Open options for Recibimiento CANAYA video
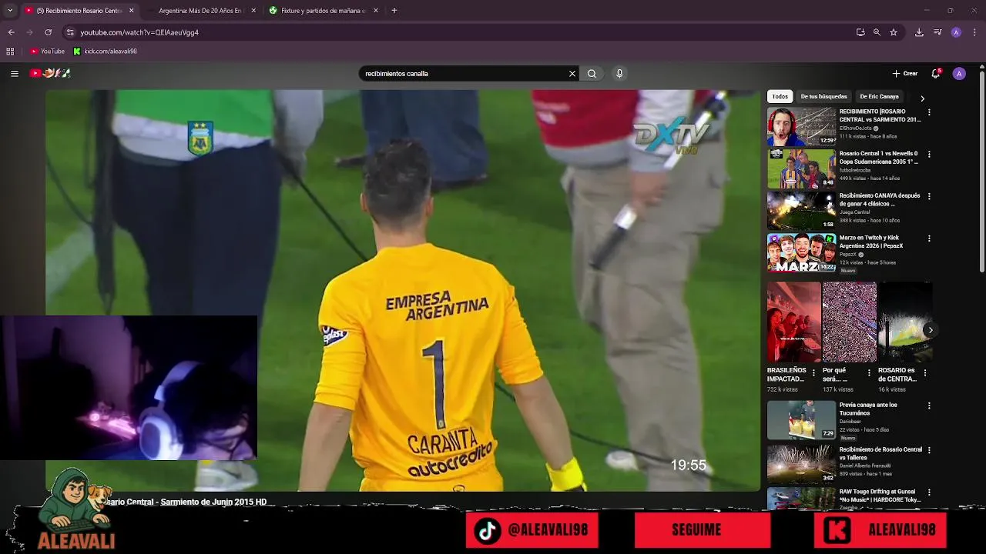This screenshot has height=554, width=986. click(929, 197)
